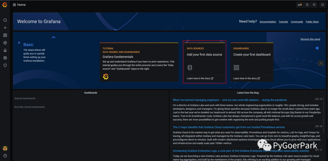Click Remove this panel link
Screen dimensions: 328x161
point(310,39)
